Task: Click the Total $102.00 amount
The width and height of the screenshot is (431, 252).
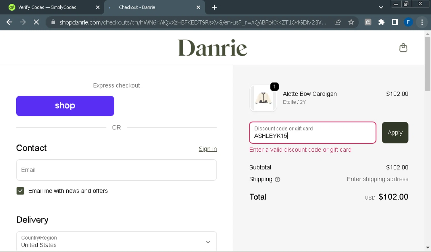Action: point(393,197)
